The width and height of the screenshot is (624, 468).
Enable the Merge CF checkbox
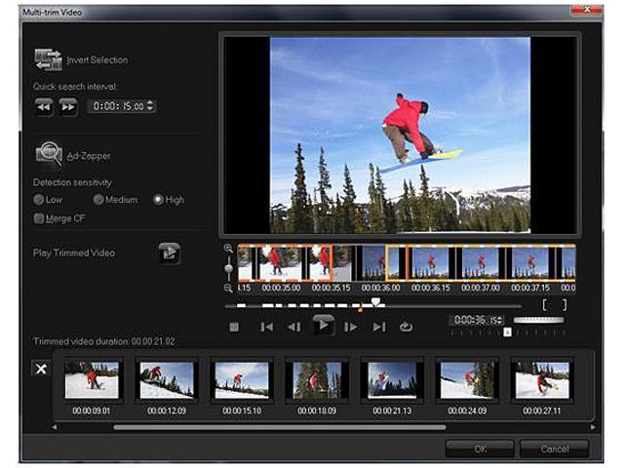(x=39, y=218)
